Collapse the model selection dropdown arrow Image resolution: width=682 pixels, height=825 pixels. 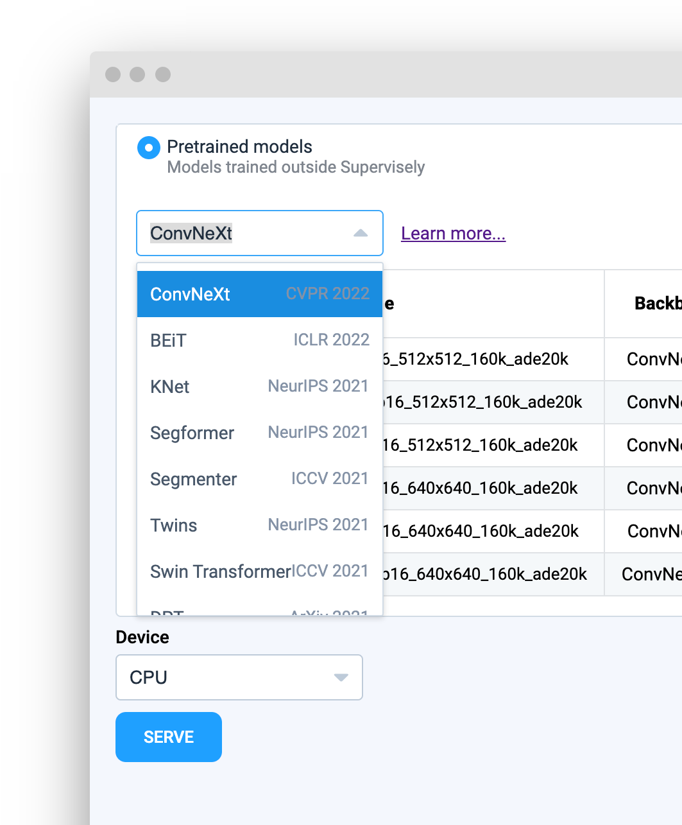(x=359, y=233)
